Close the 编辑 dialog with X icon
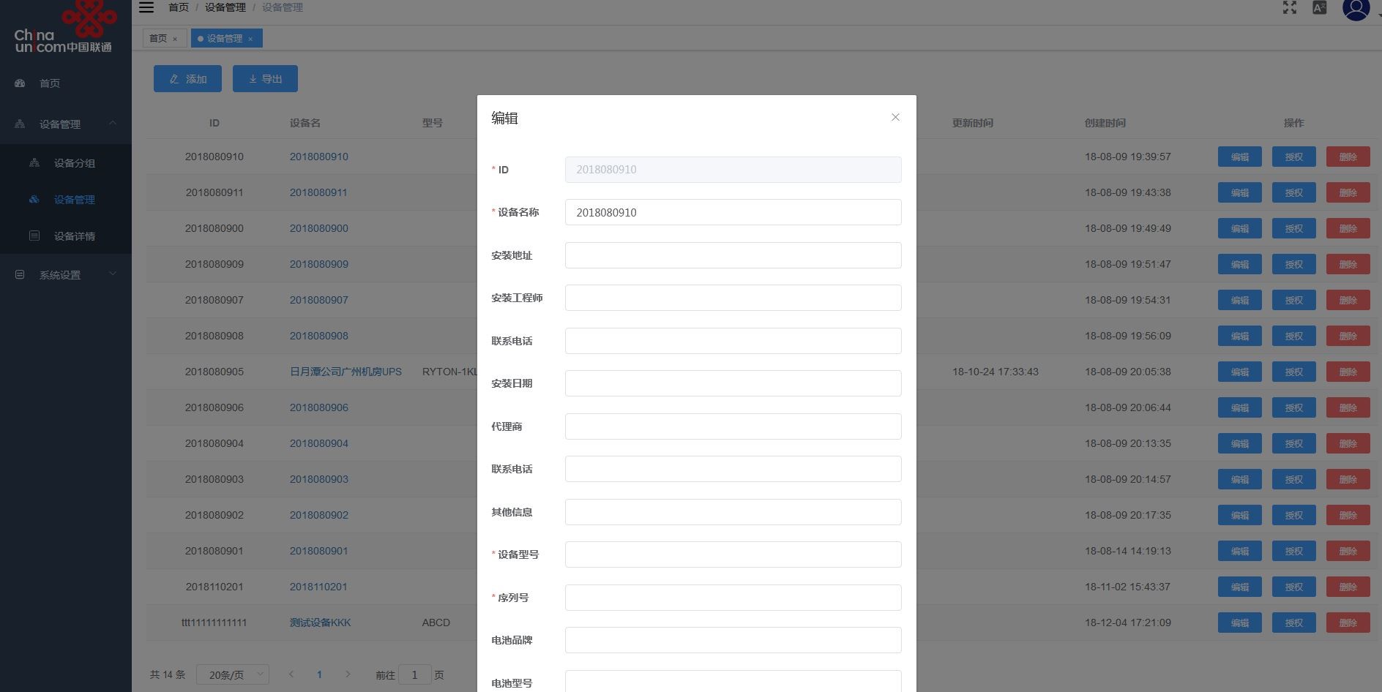1382x692 pixels. point(895,117)
